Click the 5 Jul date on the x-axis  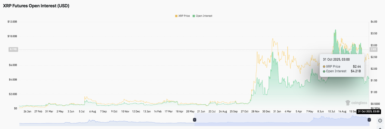82,111
